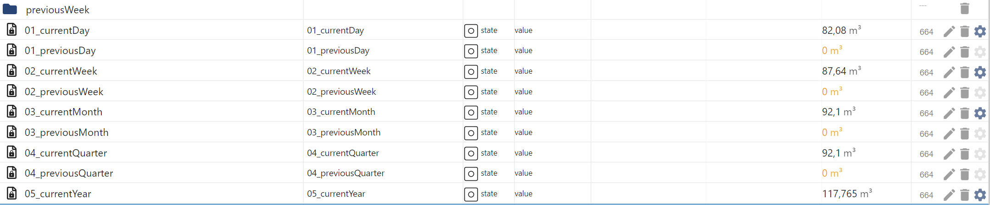Open custom settings gear for 03_currentMonth

click(x=980, y=113)
